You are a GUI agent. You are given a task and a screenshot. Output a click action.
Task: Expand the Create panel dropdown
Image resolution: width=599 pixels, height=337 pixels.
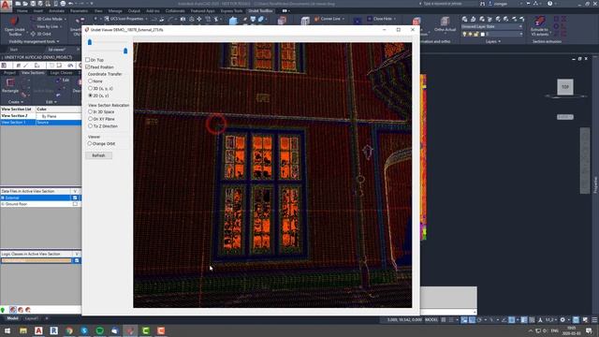(16, 102)
